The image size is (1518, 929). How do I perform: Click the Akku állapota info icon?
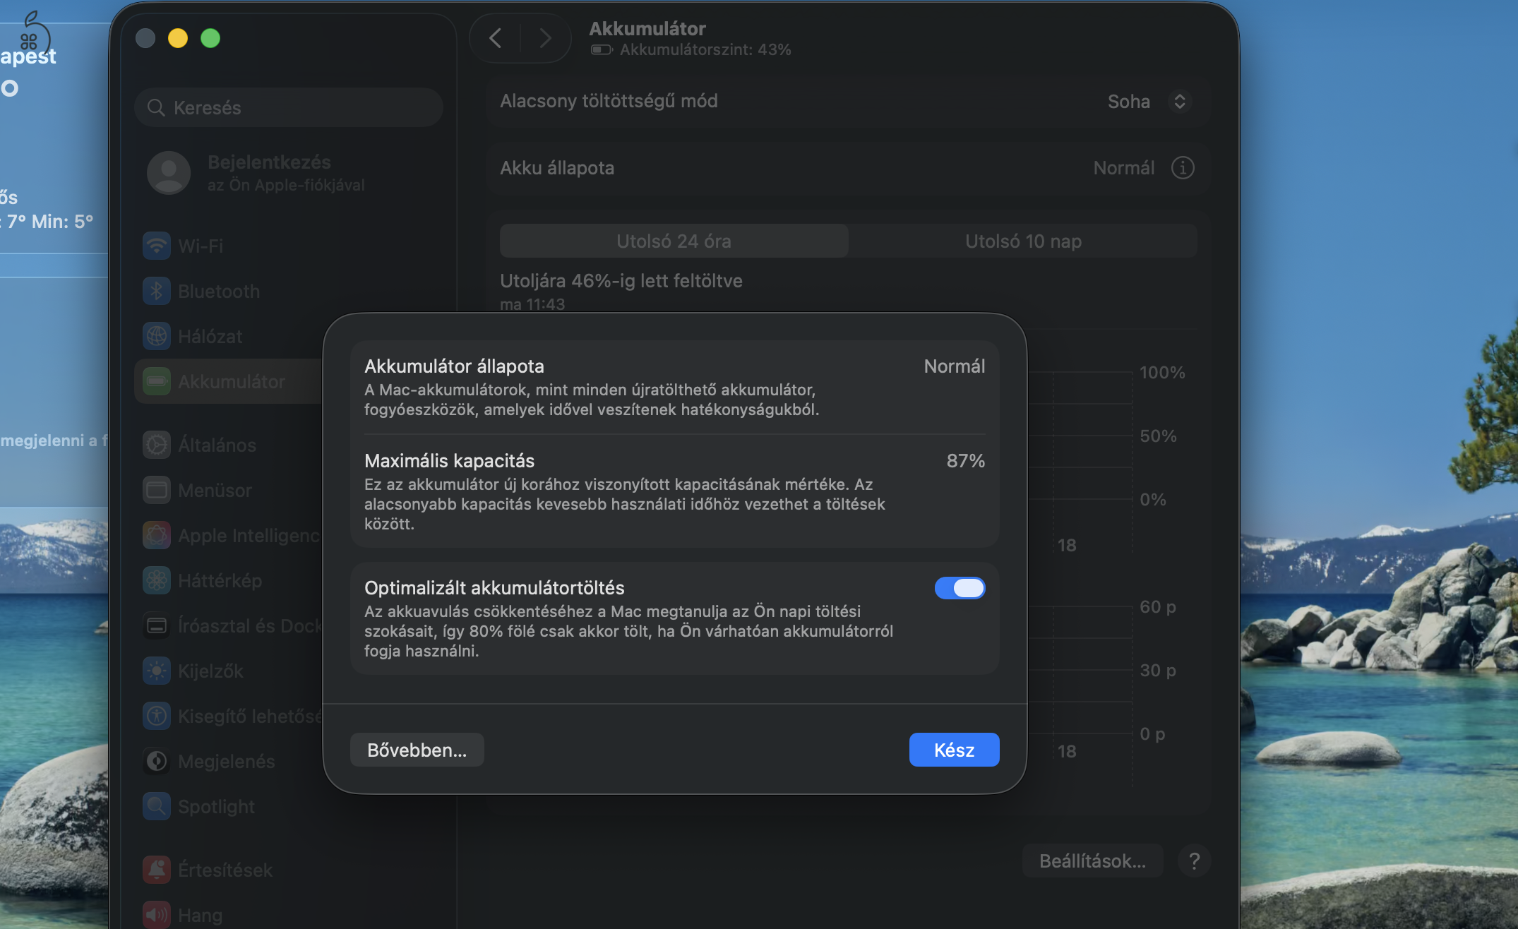click(x=1183, y=168)
